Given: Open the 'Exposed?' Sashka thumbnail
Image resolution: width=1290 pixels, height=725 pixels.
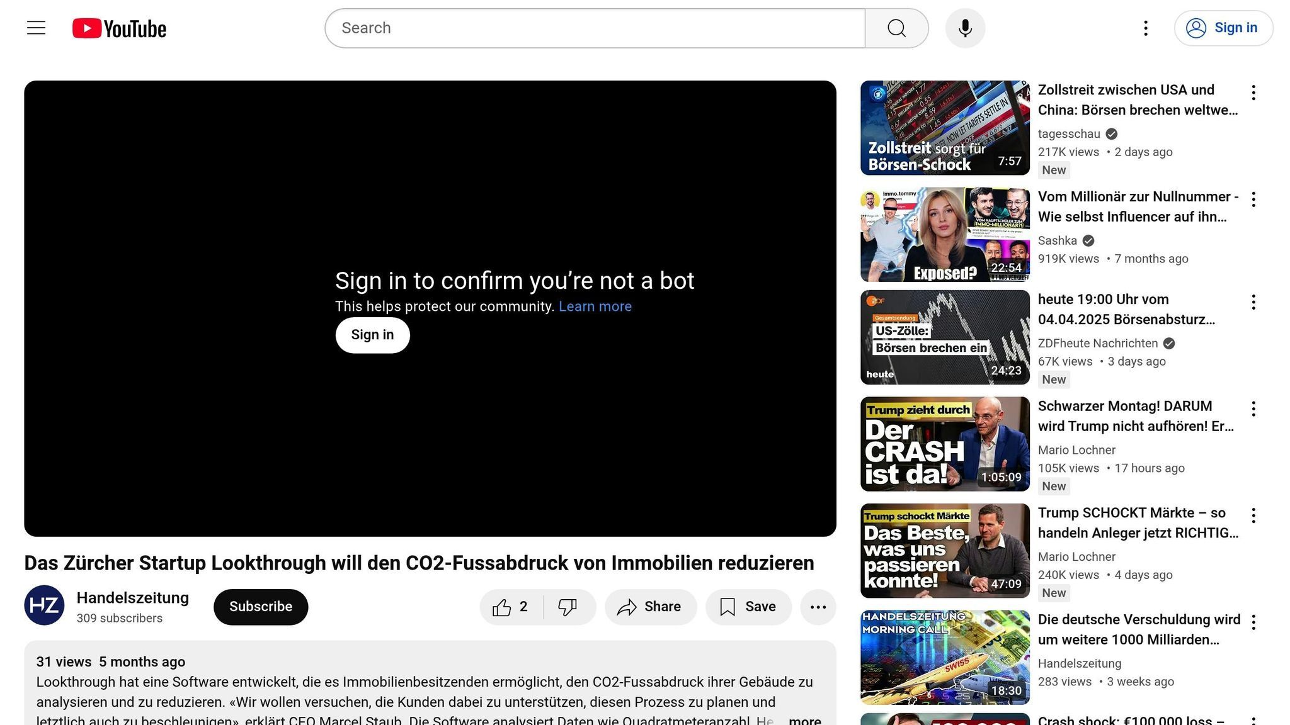Looking at the screenshot, I should (945, 235).
